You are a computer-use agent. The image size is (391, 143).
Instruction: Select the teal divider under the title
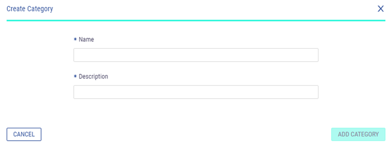(x=195, y=20)
